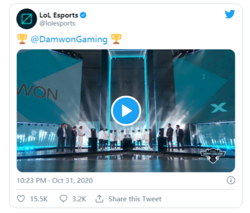Click the first trophy emoji

[x=22, y=39]
